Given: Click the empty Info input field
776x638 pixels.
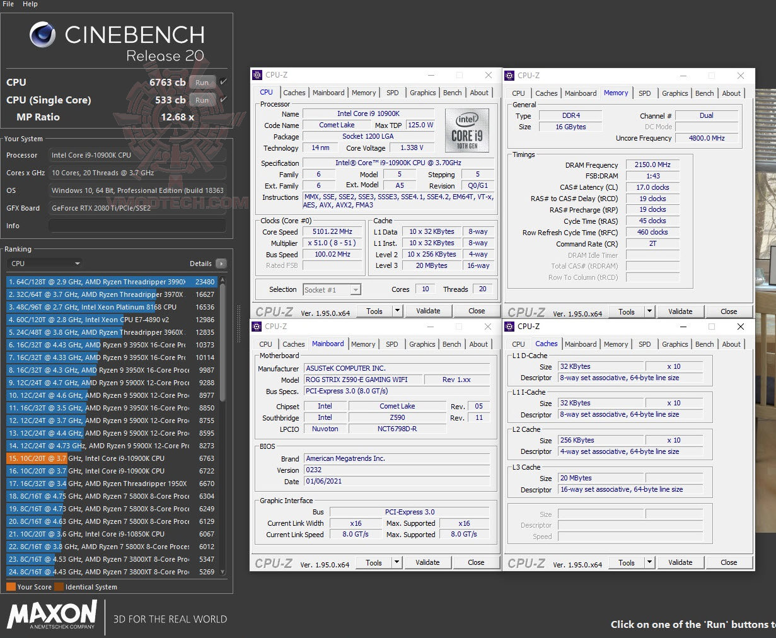Looking at the screenshot, I should tap(137, 226).
